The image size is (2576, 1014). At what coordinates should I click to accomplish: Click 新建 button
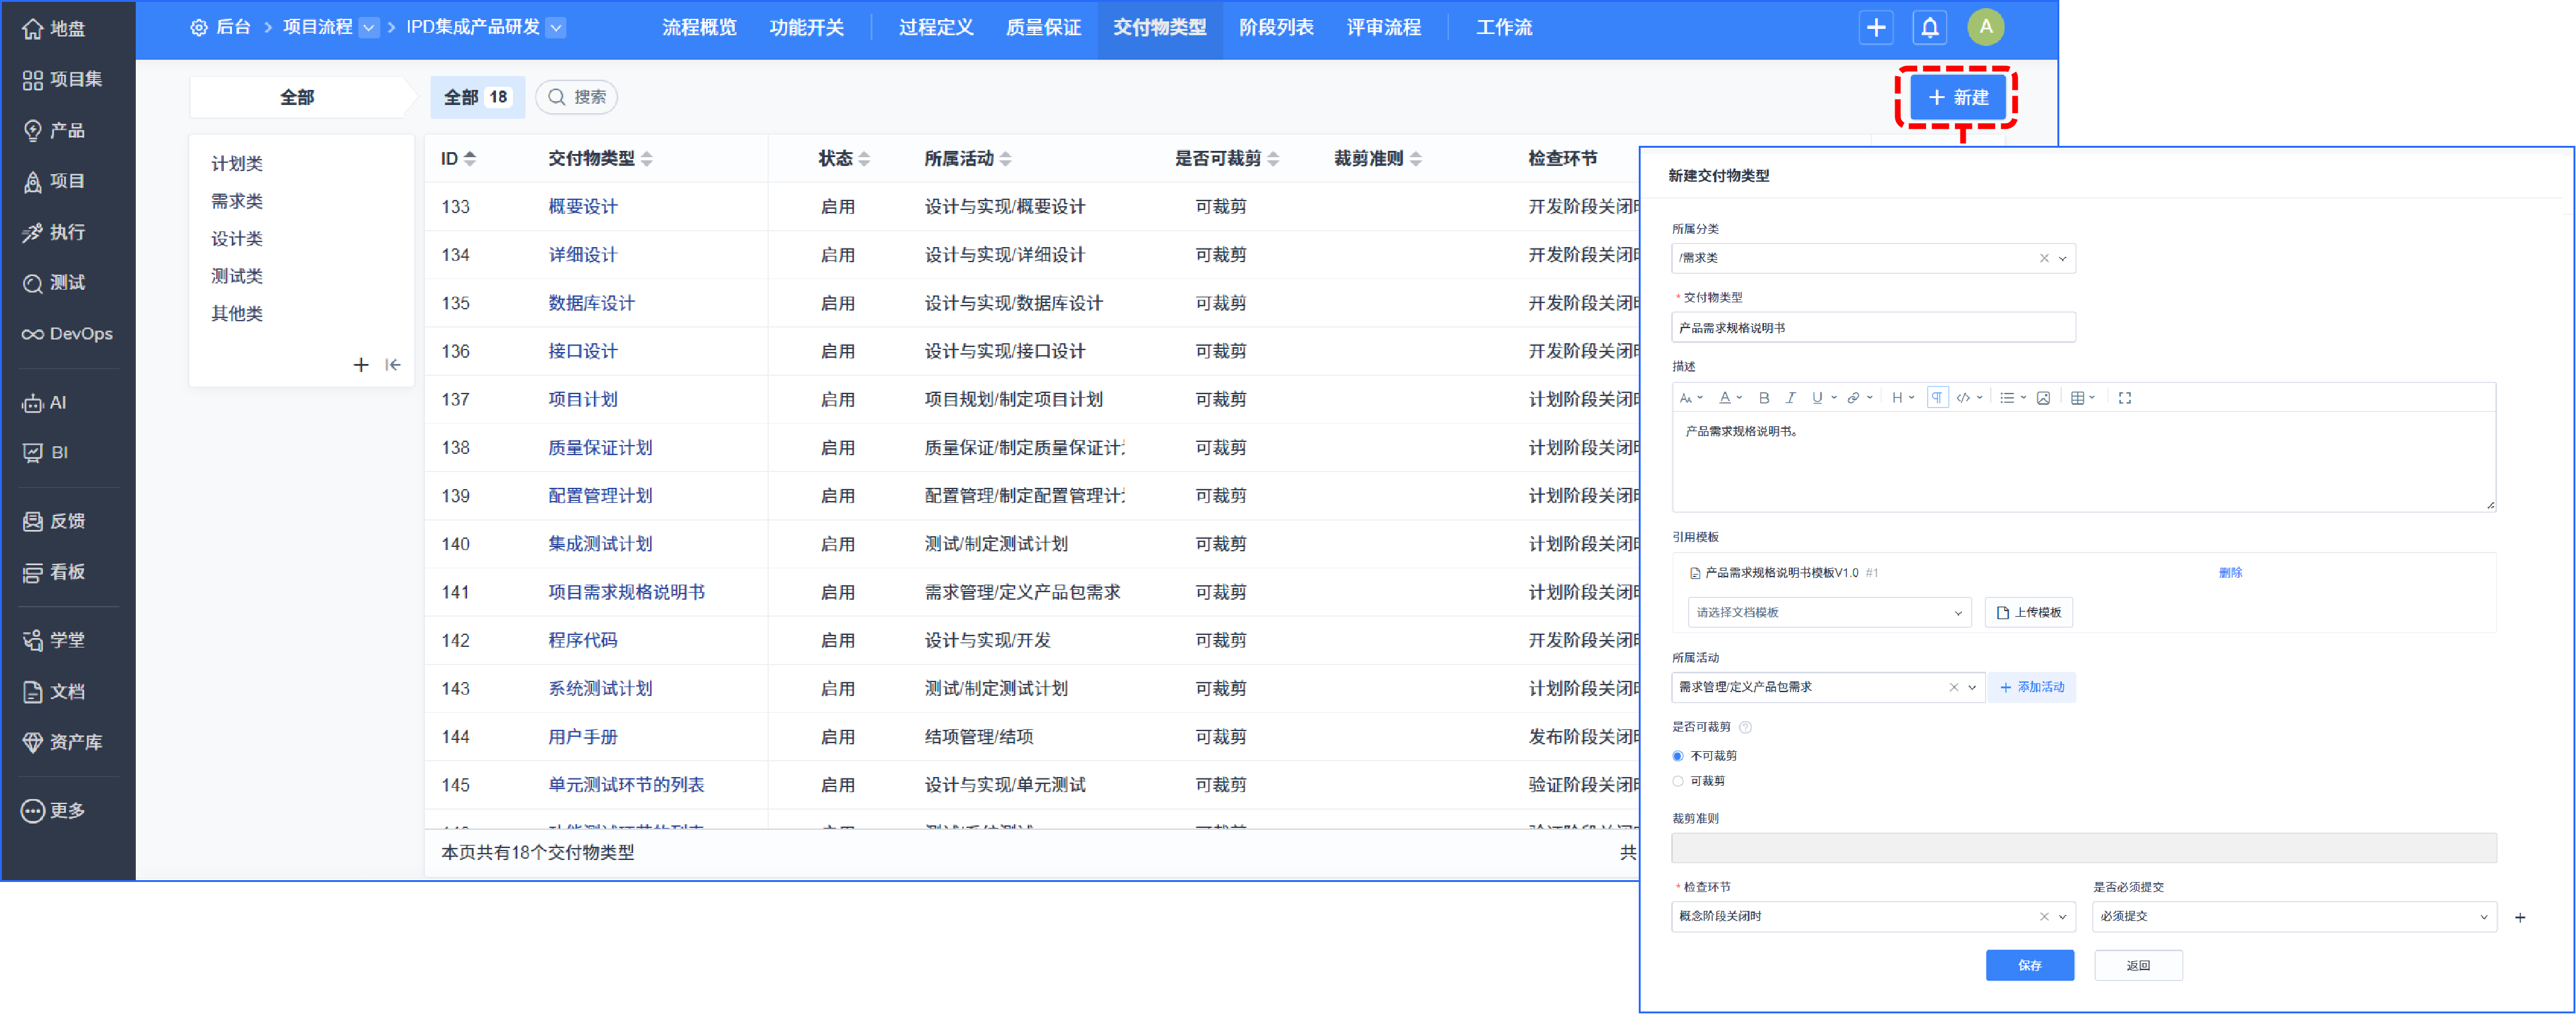click(x=1958, y=97)
